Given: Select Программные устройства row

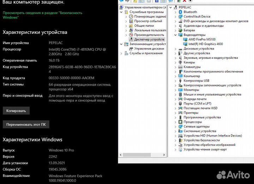Looking at the screenshot, I should click(202, 117).
